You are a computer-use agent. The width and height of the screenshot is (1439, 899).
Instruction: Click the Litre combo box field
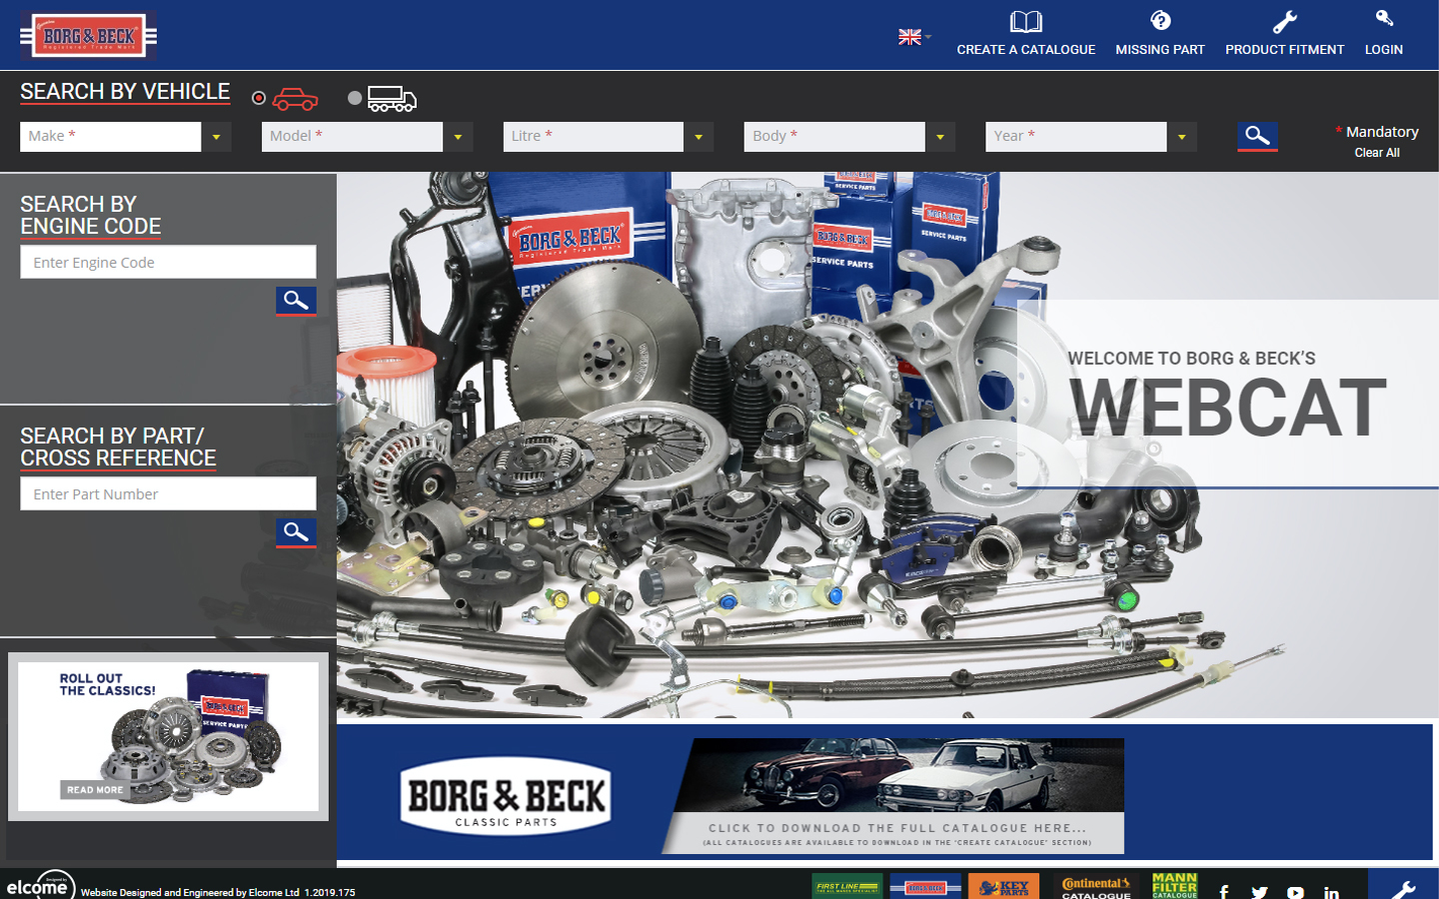pos(594,137)
